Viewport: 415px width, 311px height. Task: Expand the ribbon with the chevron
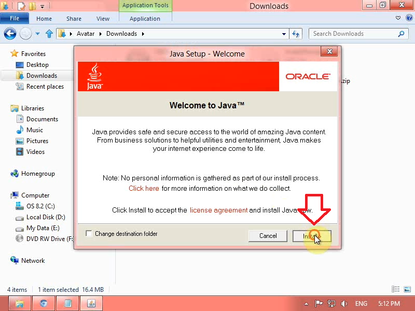click(x=398, y=18)
